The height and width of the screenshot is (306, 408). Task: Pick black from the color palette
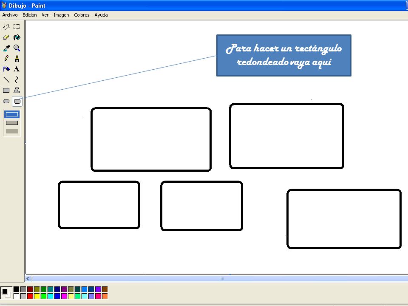[x=16, y=289]
